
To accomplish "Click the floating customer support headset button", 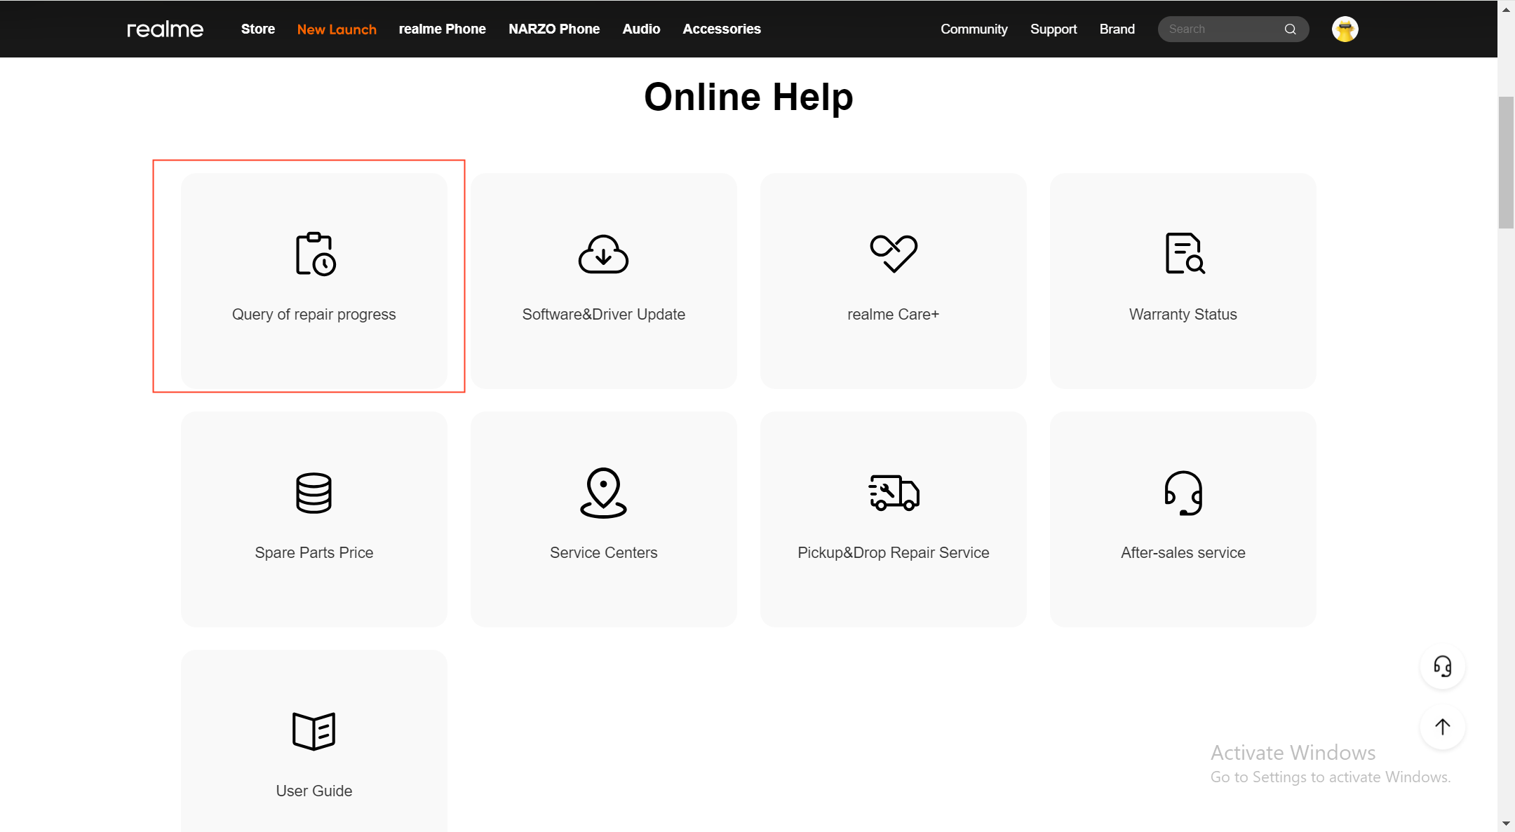I will [1442, 666].
